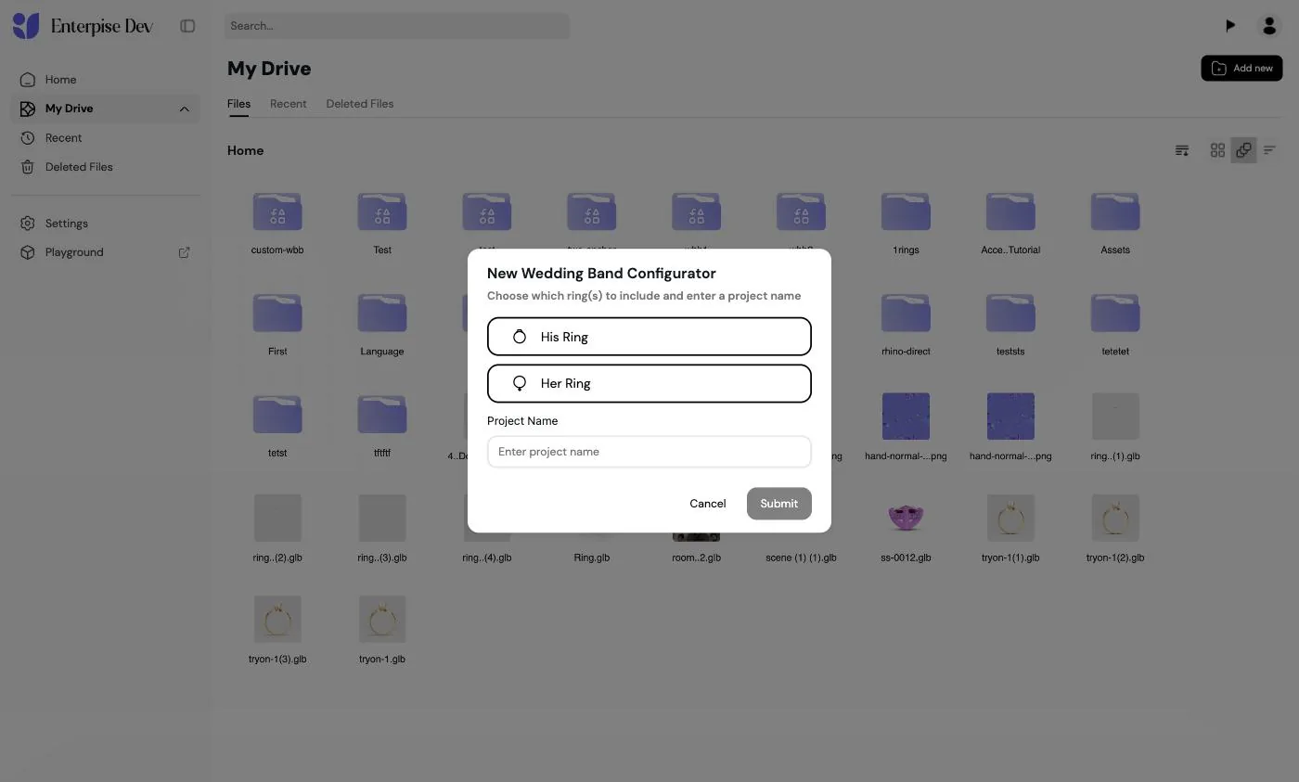Screen dimensions: 1299x782
Task: Open the rhino-direct folder
Action: pyautogui.click(x=906, y=314)
